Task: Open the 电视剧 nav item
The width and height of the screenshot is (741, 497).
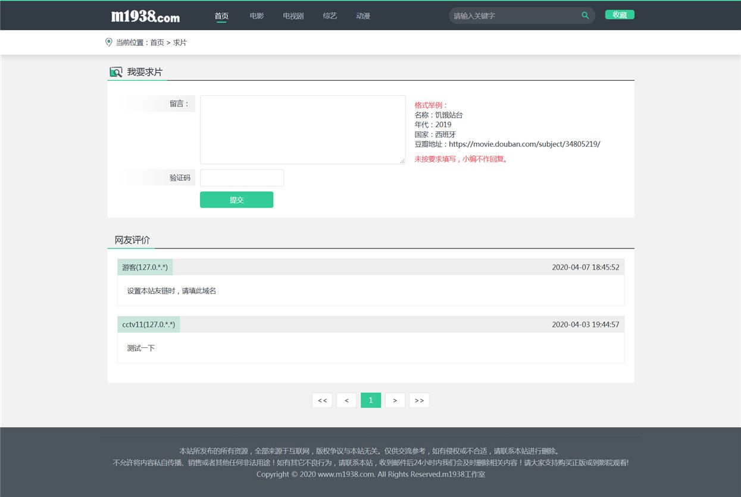Action: coord(293,16)
